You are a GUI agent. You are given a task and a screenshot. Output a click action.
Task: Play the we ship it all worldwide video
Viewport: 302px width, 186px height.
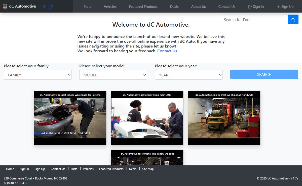pos(224,118)
